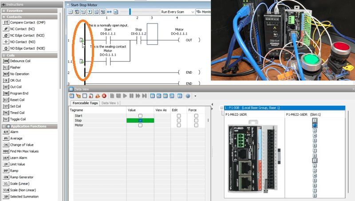The width and height of the screenshot is (355, 201).
Task: Click the help icon in Data View toolbar
Action: 188,95
